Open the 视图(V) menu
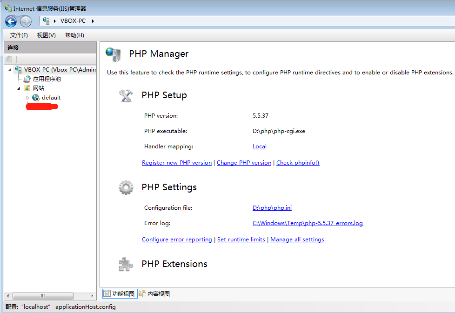The image size is (455, 313). [47, 35]
